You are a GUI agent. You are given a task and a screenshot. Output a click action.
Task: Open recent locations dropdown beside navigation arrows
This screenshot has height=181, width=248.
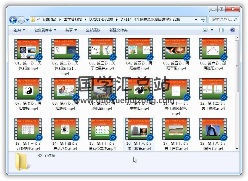(28, 20)
